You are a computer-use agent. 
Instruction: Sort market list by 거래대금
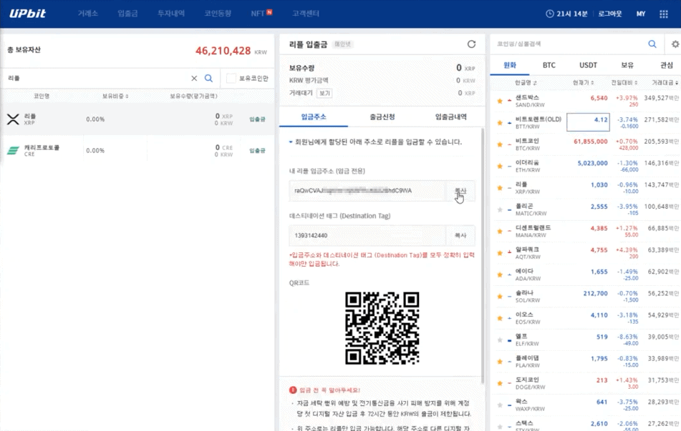click(665, 82)
